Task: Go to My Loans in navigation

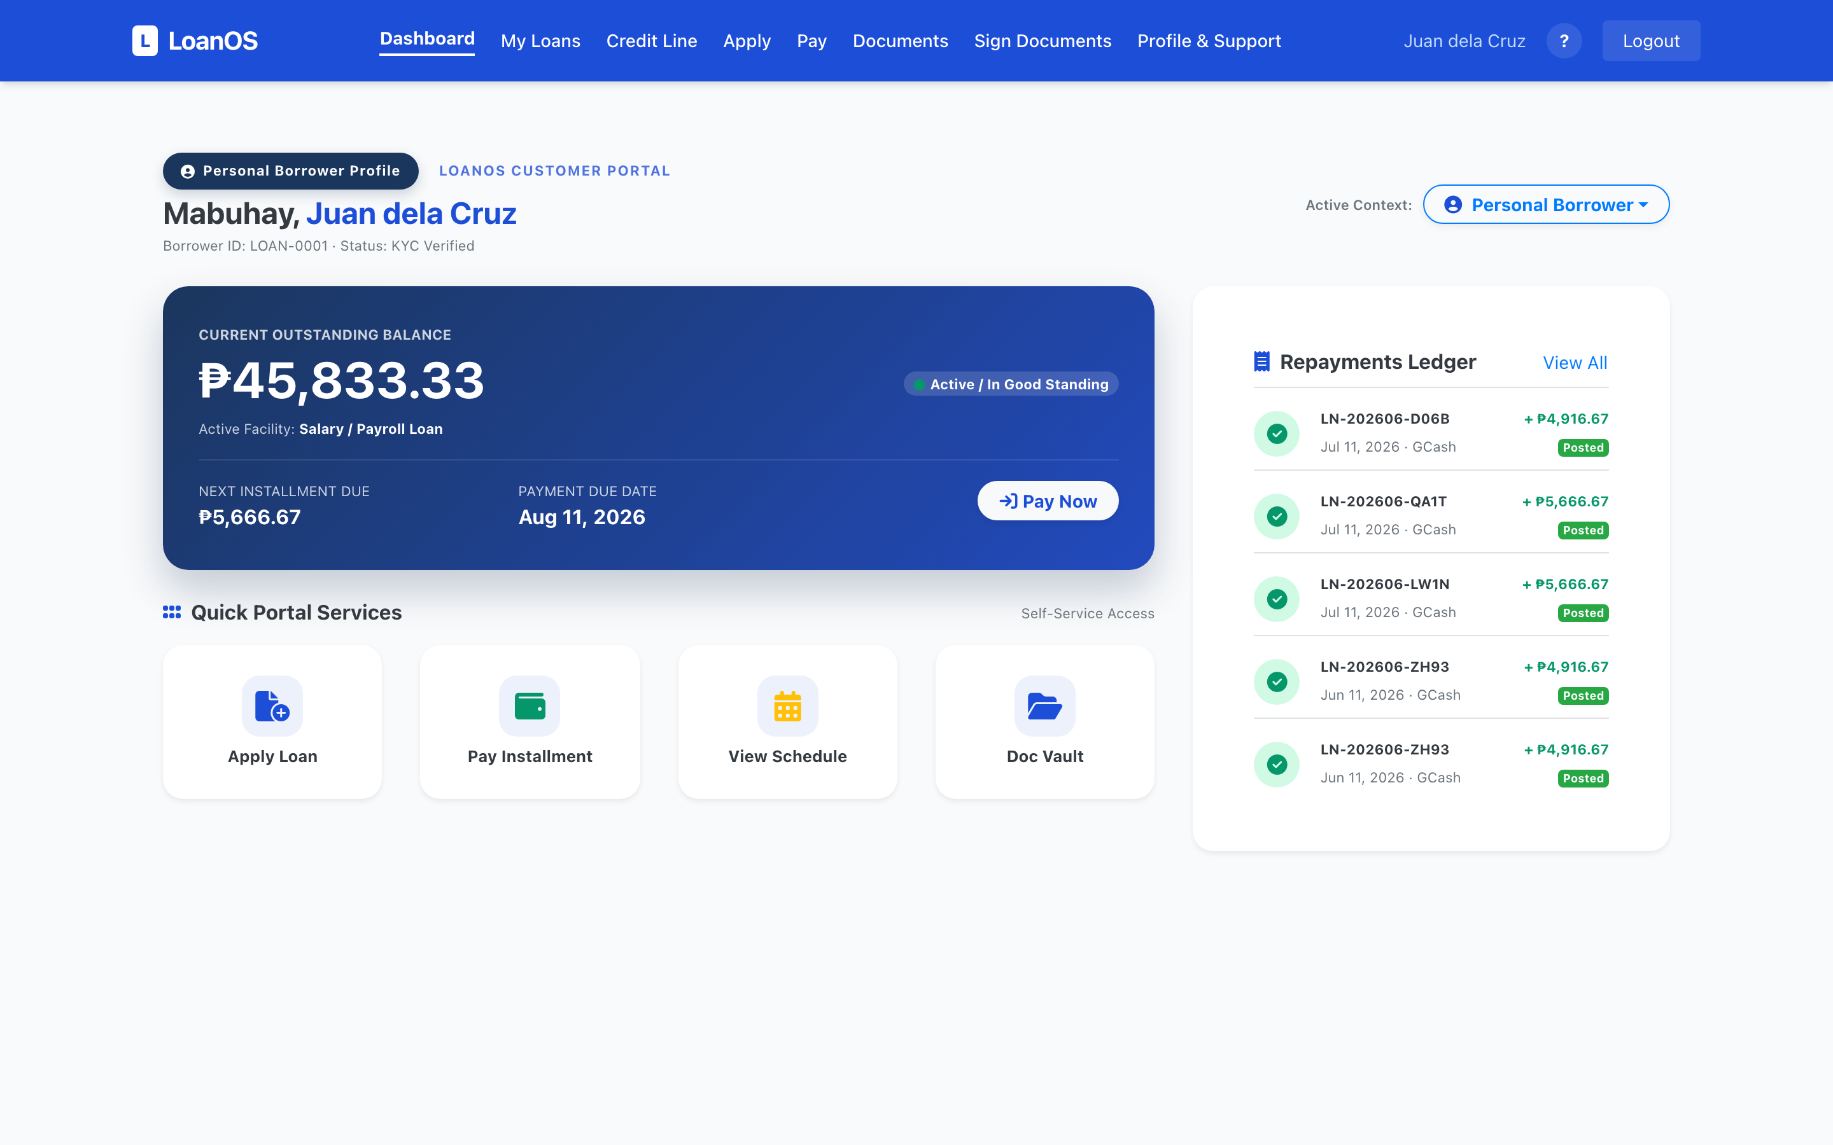Action: point(540,41)
